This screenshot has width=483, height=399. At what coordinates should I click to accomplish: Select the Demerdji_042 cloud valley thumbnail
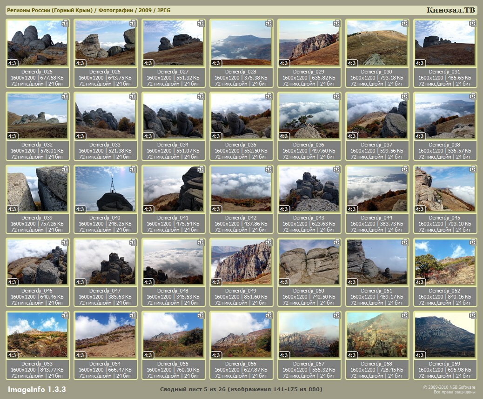[241, 189]
